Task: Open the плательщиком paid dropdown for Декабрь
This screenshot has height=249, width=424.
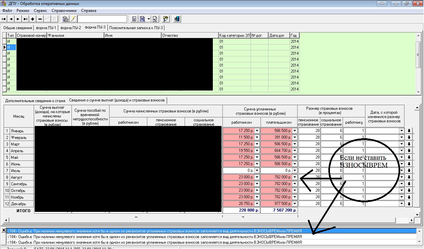Action: coord(295,204)
